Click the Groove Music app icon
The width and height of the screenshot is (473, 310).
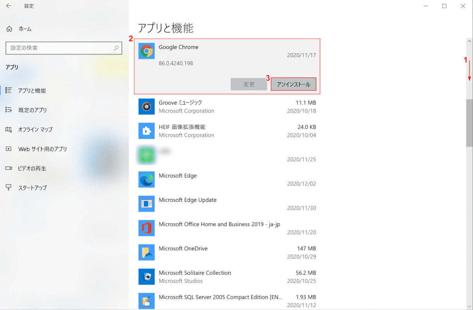pos(147,107)
